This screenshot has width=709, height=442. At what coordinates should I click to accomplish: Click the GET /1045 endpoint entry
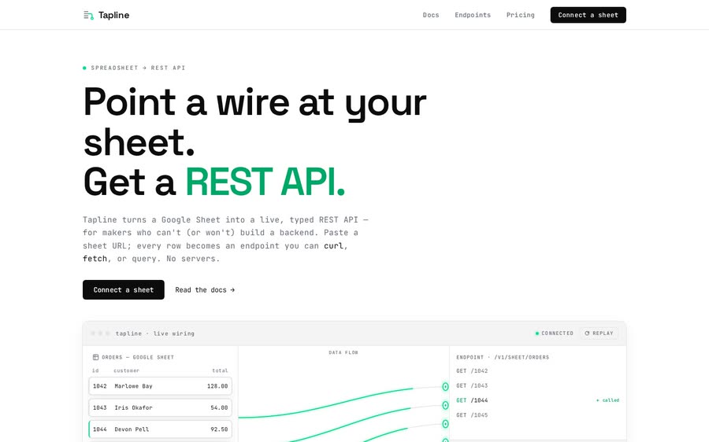tap(472, 415)
